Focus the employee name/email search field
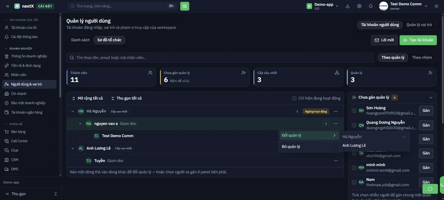 pyautogui.click(x=220, y=58)
